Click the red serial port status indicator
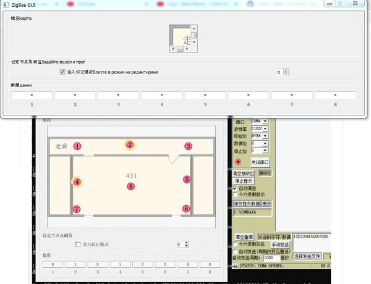Image resolution: width=371 pixels, height=284 pixels. (238, 162)
